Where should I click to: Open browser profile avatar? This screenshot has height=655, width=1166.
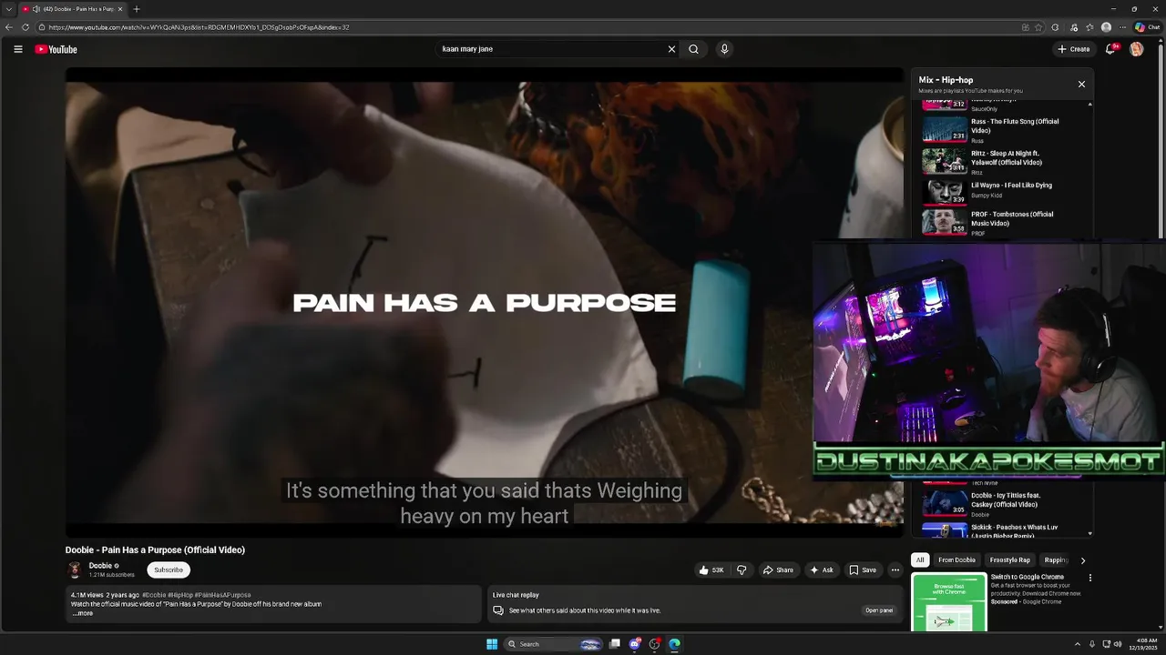coord(1106,27)
